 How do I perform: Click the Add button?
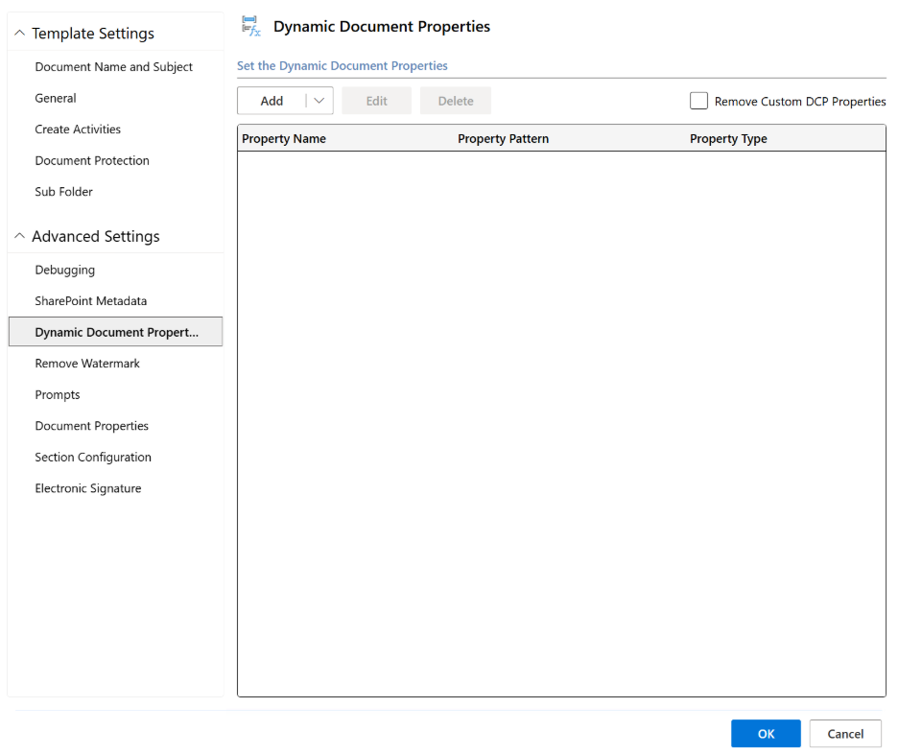pos(272,101)
